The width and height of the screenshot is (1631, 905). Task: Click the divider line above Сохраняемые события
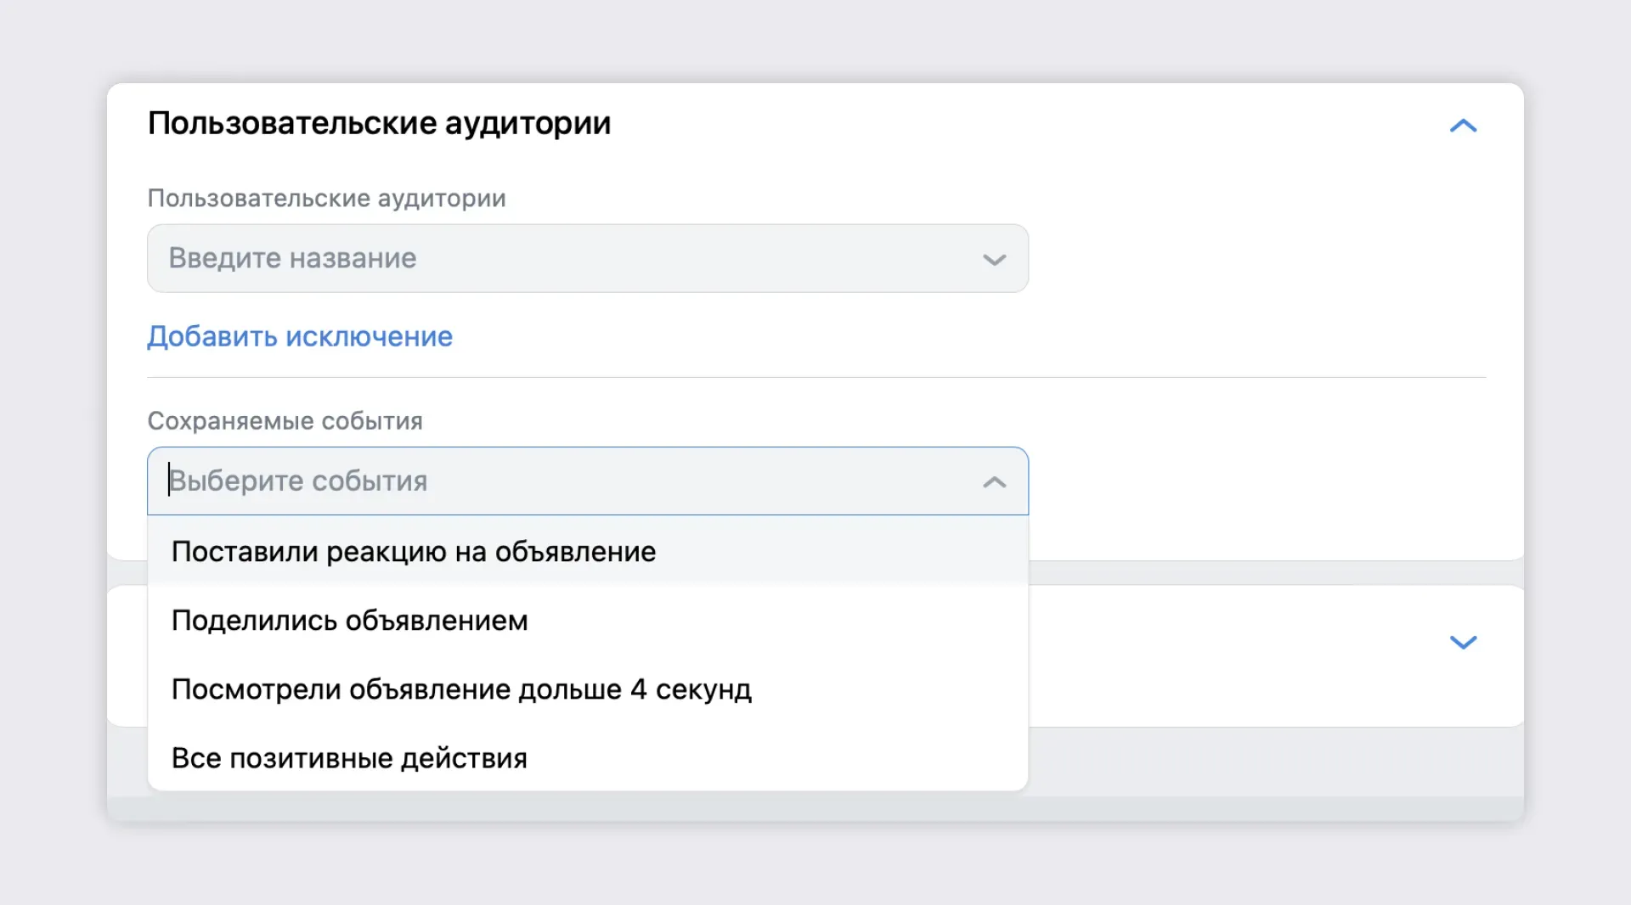tap(815, 377)
